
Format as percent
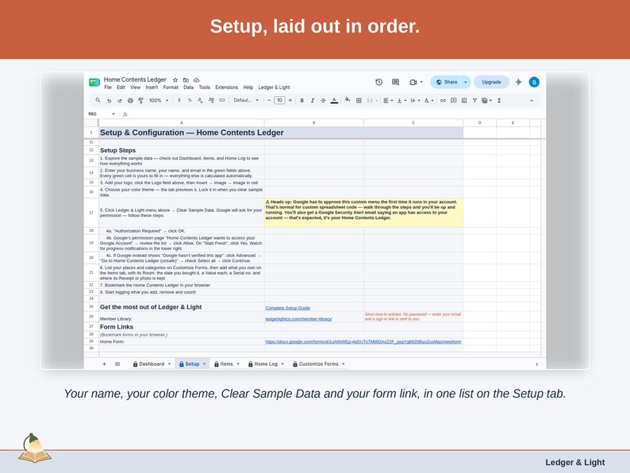190,101
